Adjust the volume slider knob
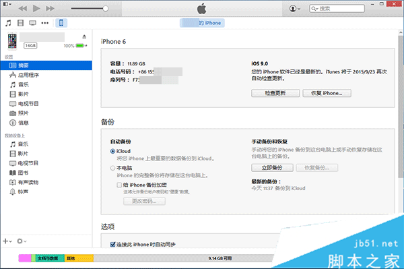 click(x=106, y=9)
